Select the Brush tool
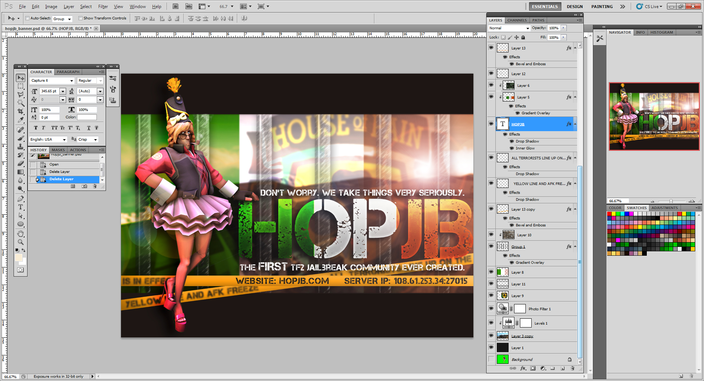 [x=21, y=138]
